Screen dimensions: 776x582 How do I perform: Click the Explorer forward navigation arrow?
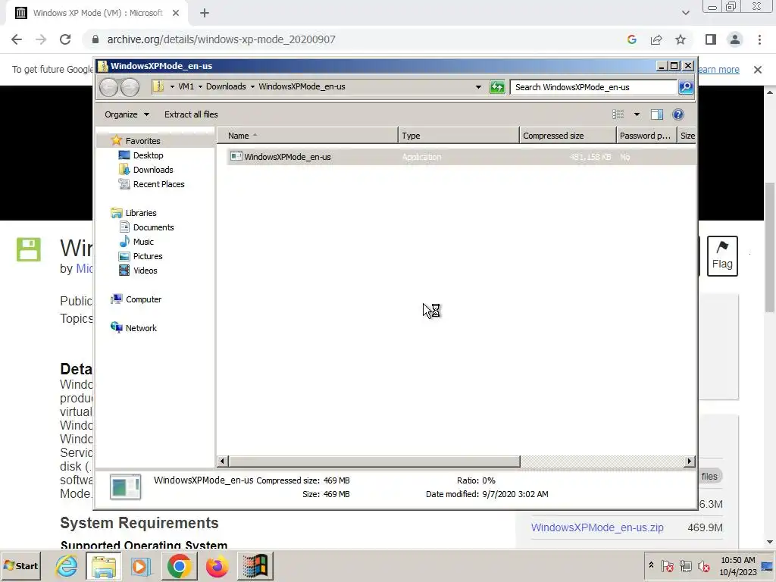coord(130,88)
